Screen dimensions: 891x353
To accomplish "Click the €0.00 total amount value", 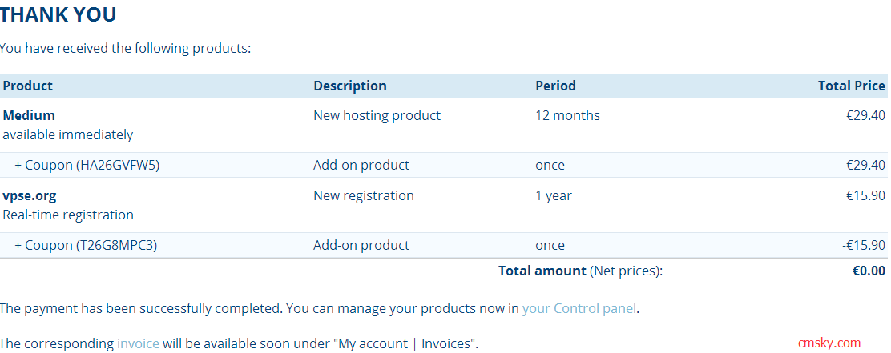I will click(x=869, y=271).
